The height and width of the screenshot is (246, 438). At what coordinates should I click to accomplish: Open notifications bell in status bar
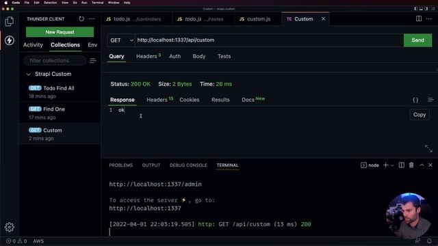429,241
